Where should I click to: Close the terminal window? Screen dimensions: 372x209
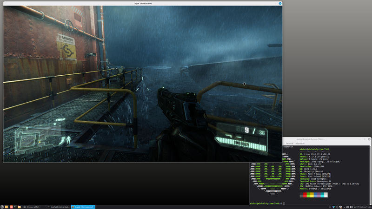pyautogui.click(x=369, y=139)
